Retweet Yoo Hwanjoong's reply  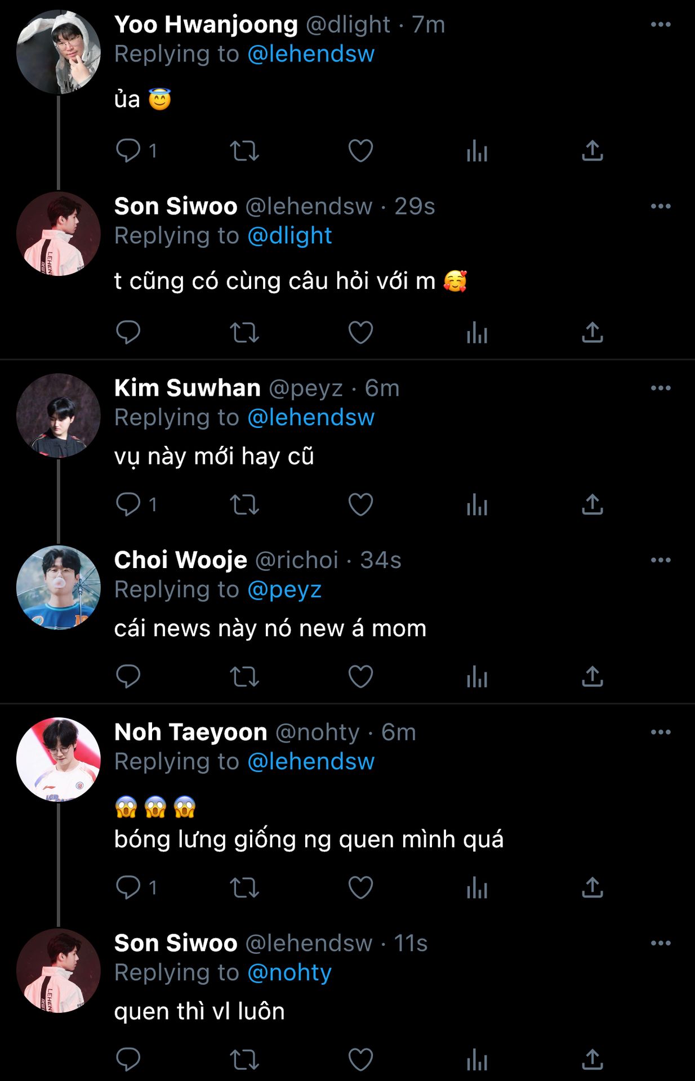244,151
